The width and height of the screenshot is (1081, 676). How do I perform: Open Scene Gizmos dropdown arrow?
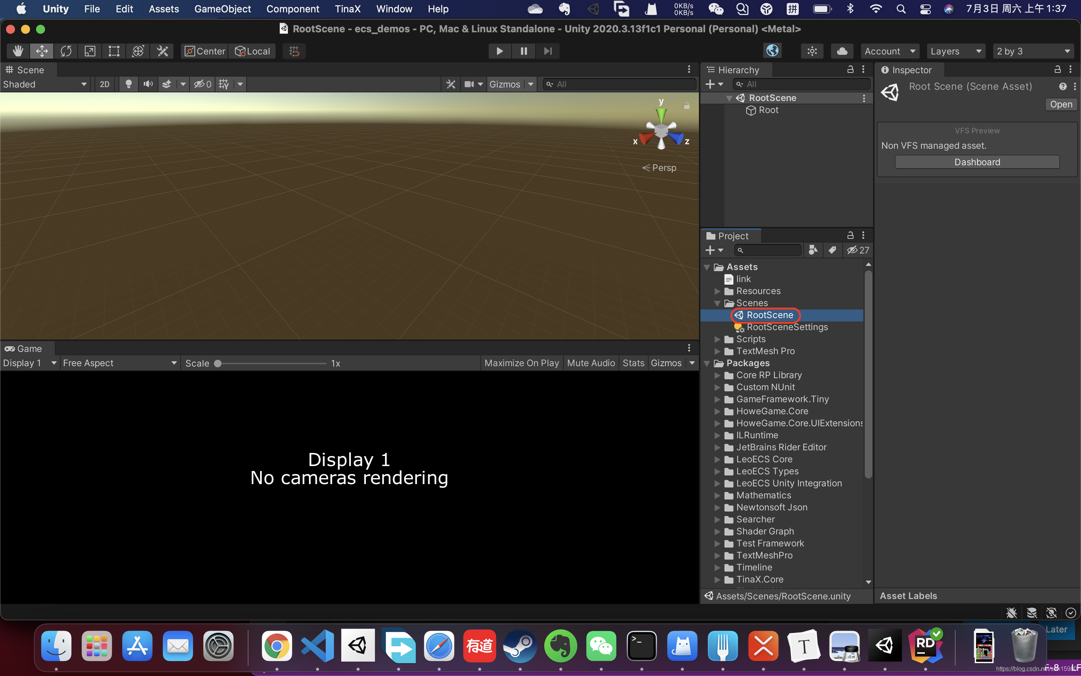[531, 84]
